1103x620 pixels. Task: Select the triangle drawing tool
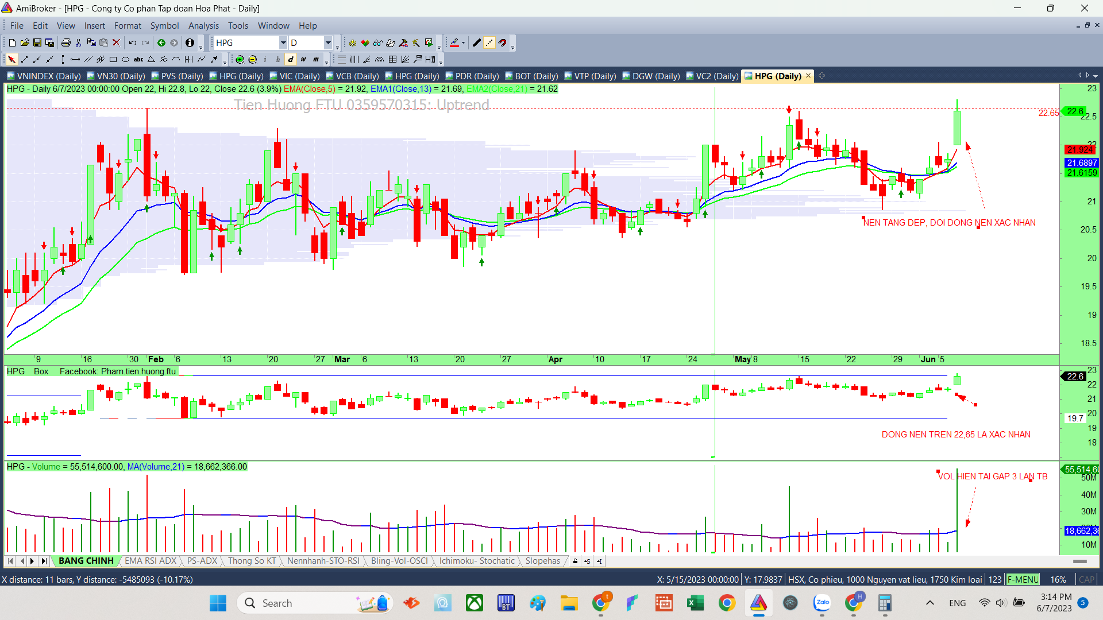point(151,59)
